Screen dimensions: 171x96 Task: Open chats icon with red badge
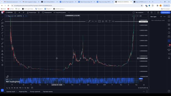(x=169, y=46)
